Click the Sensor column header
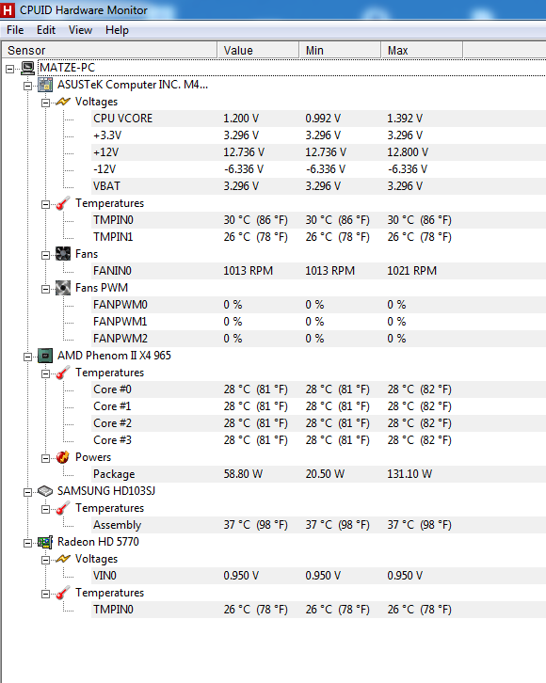Screen dimensions: 546x683 109,51
